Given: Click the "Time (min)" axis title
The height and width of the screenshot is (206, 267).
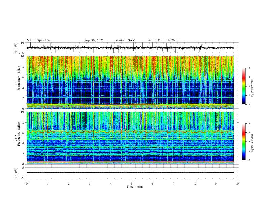Looking at the screenshot, I should coord(135,187).
